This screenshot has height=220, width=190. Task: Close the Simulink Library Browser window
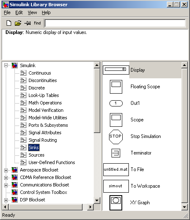[x=184, y=5]
